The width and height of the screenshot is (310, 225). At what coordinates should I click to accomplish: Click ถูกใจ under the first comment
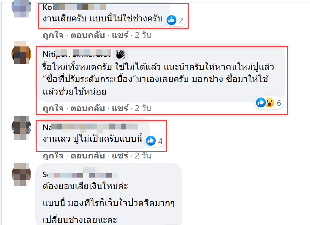(x=53, y=35)
